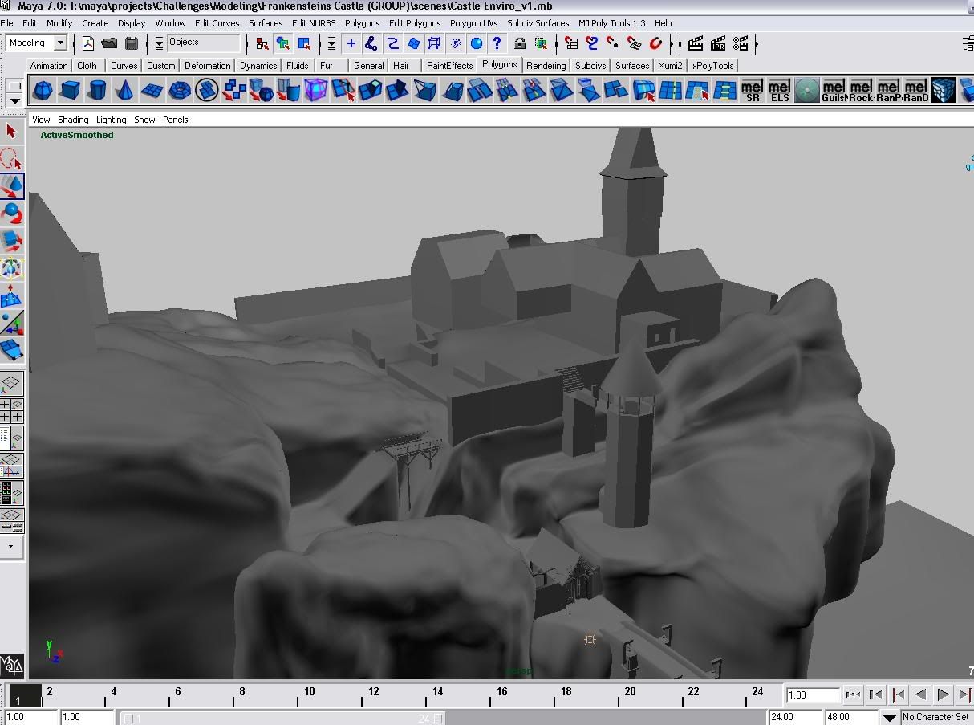Pick the Scale tool in the toolbox
The height and width of the screenshot is (725, 974).
12,240
